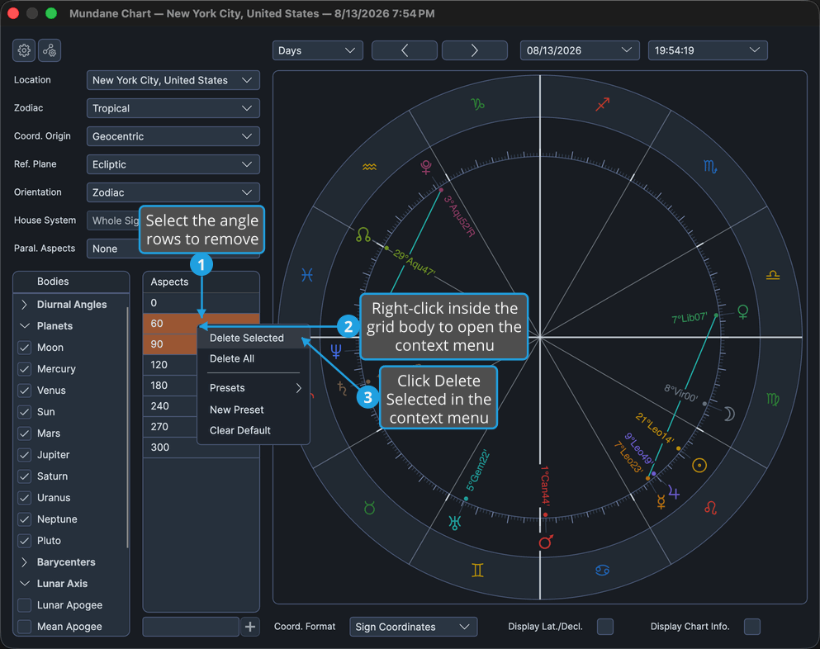
Task: Open the Coord. Format Sign Coordinates dropdown
Action: [413, 627]
